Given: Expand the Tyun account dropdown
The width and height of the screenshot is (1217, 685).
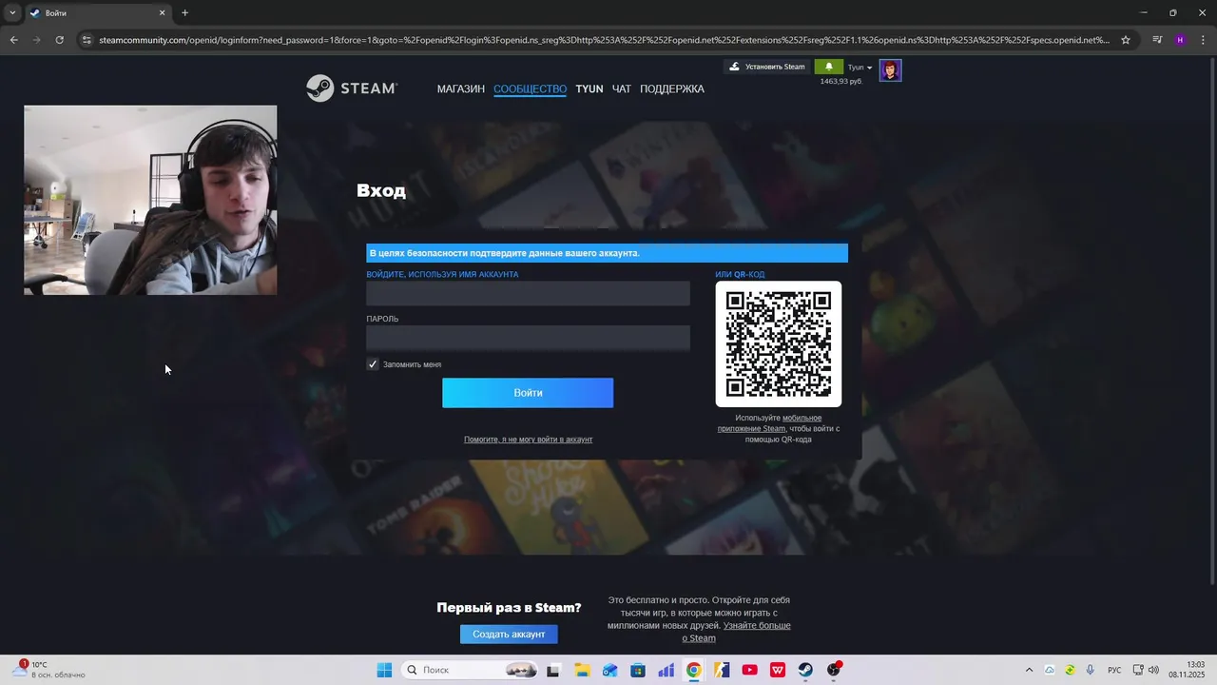Looking at the screenshot, I should 860,67.
